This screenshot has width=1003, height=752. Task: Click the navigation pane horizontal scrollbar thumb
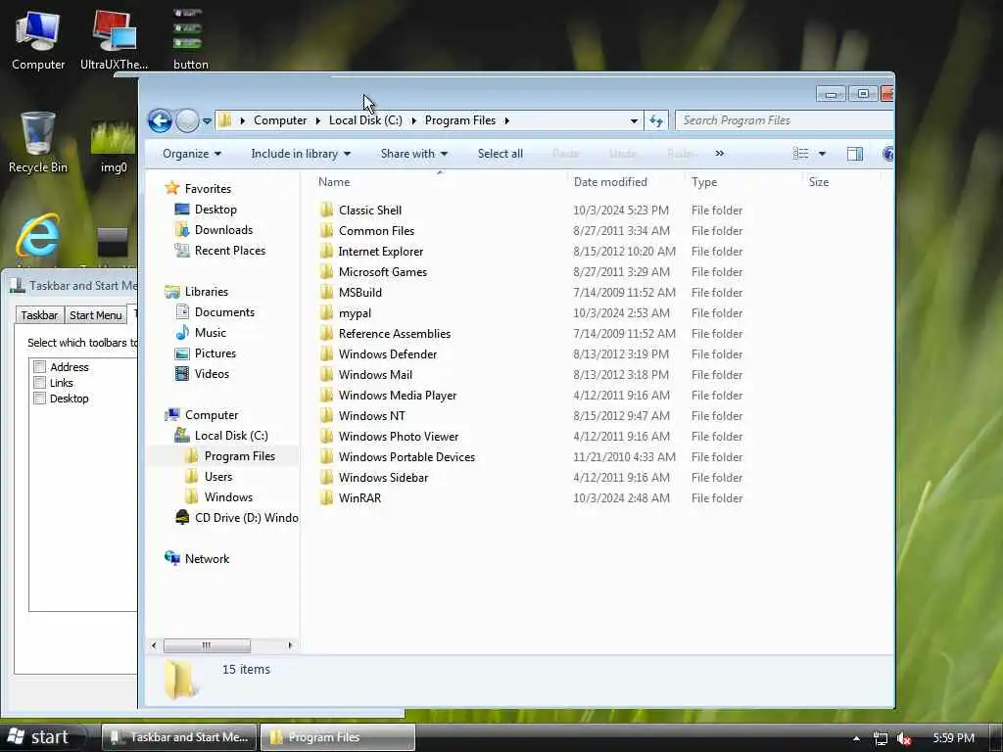pyautogui.click(x=207, y=645)
